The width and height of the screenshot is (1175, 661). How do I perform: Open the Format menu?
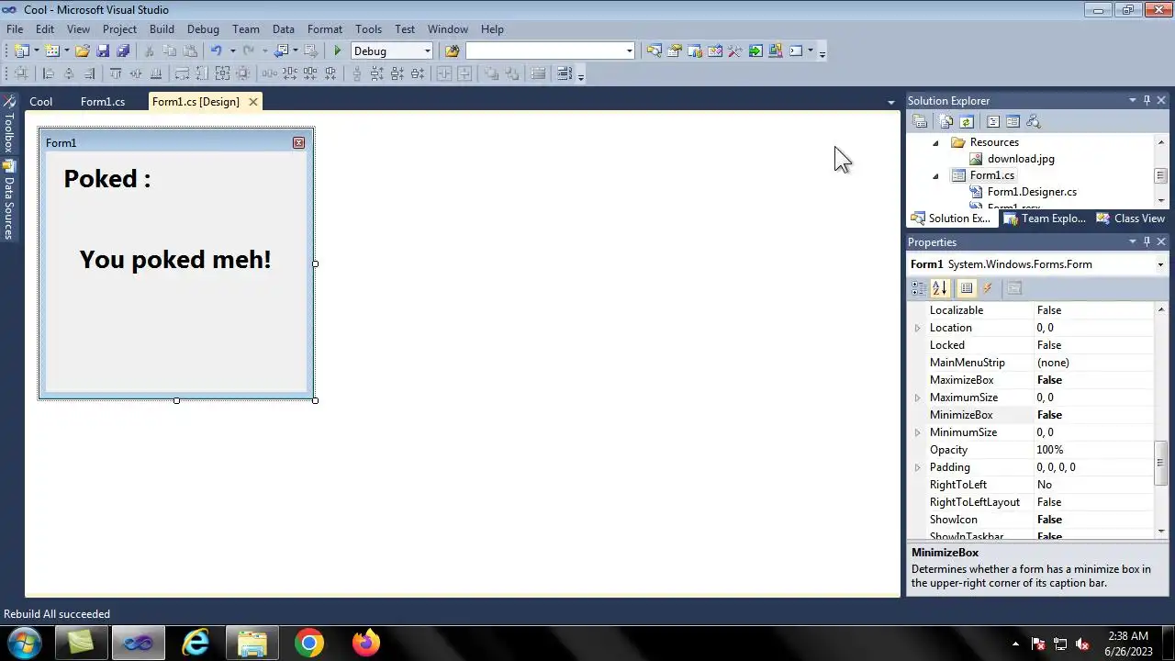coord(325,29)
